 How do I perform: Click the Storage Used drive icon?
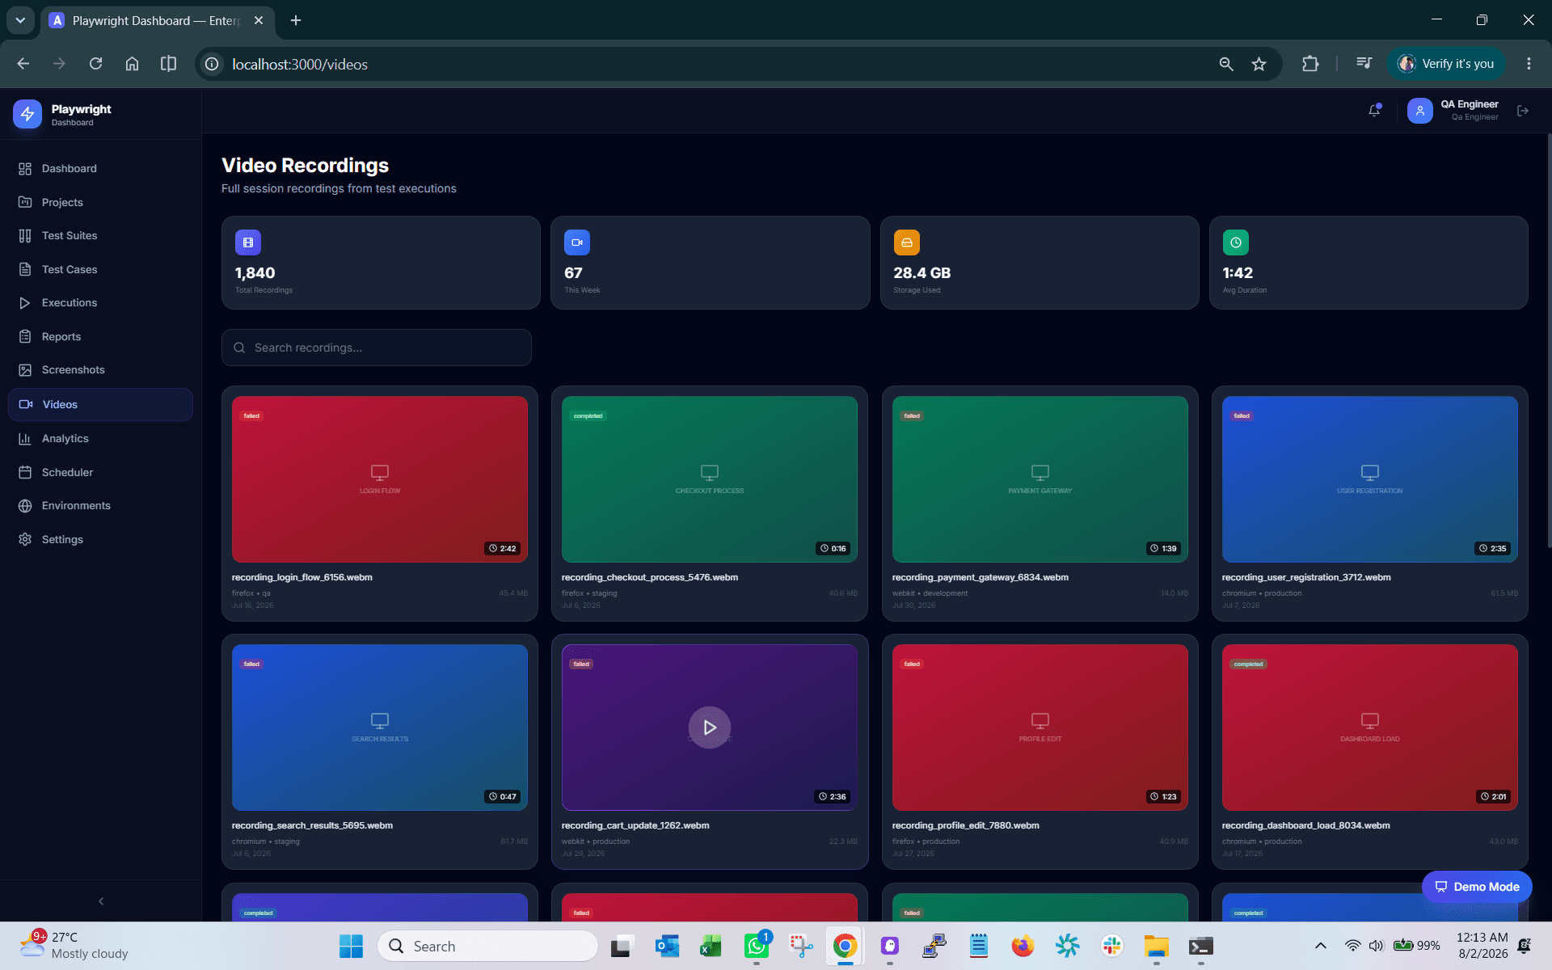coord(906,242)
